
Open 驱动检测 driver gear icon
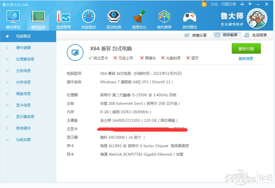[x=114, y=20]
